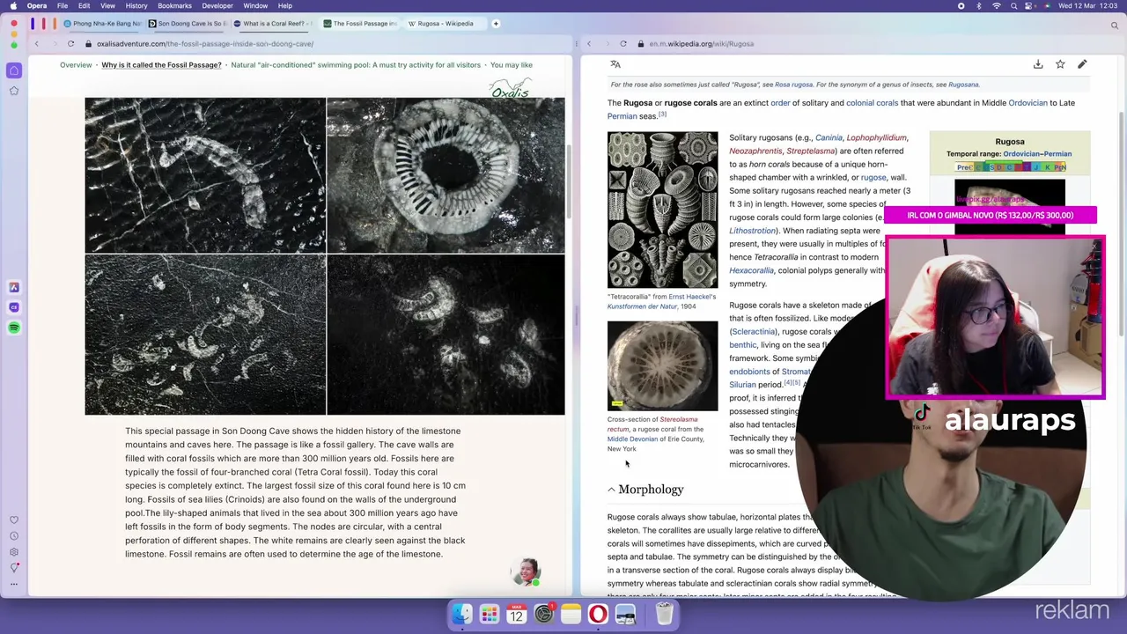Open Trash from the Dock
Image resolution: width=1127 pixels, height=634 pixels.
(x=665, y=614)
